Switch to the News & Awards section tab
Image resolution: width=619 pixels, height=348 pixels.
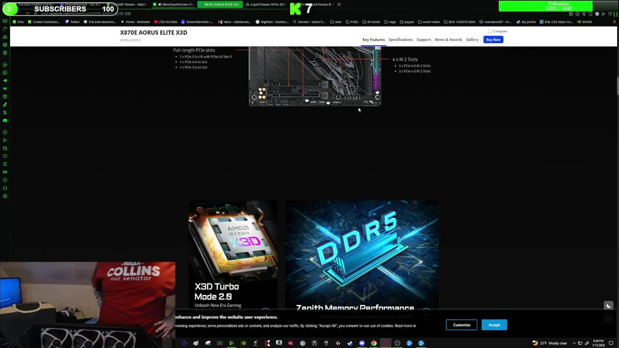click(448, 40)
